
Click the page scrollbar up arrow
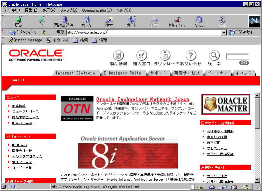point(257,95)
